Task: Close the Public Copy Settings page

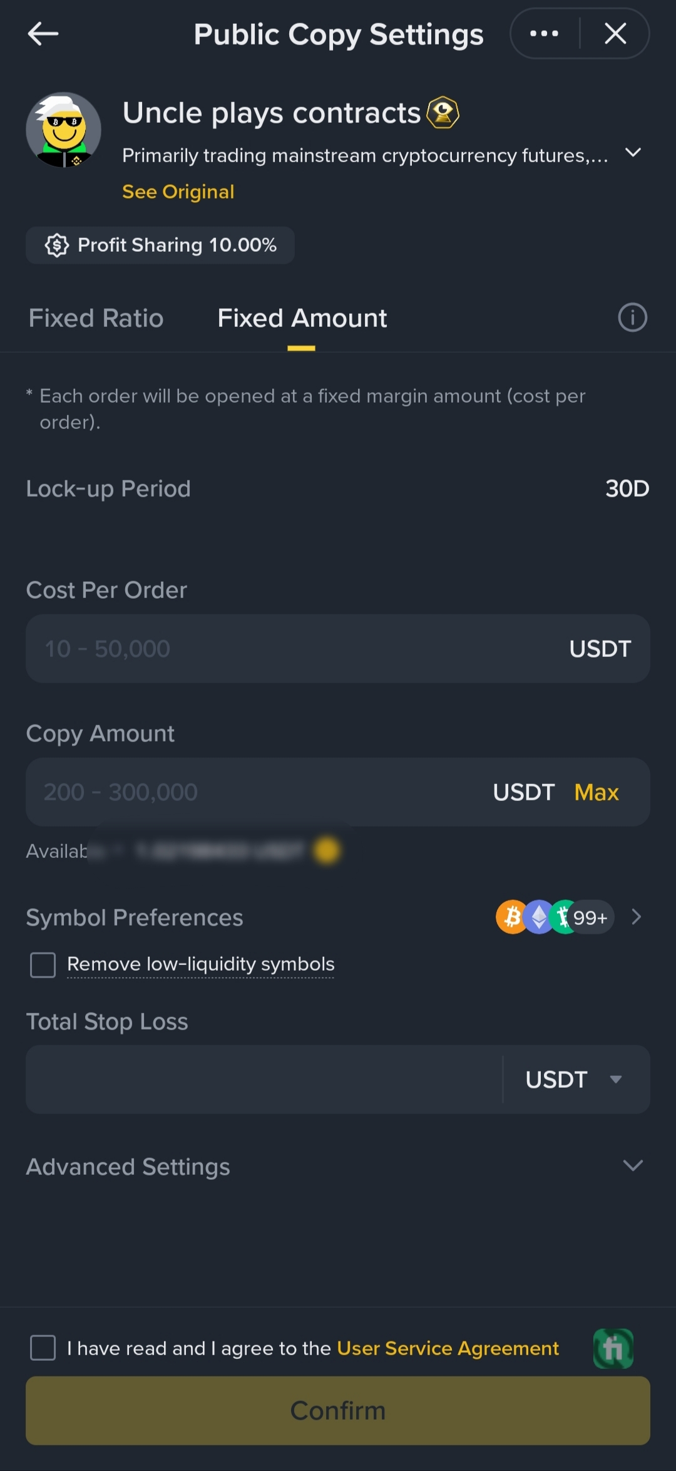Action: [x=615, y=34]
